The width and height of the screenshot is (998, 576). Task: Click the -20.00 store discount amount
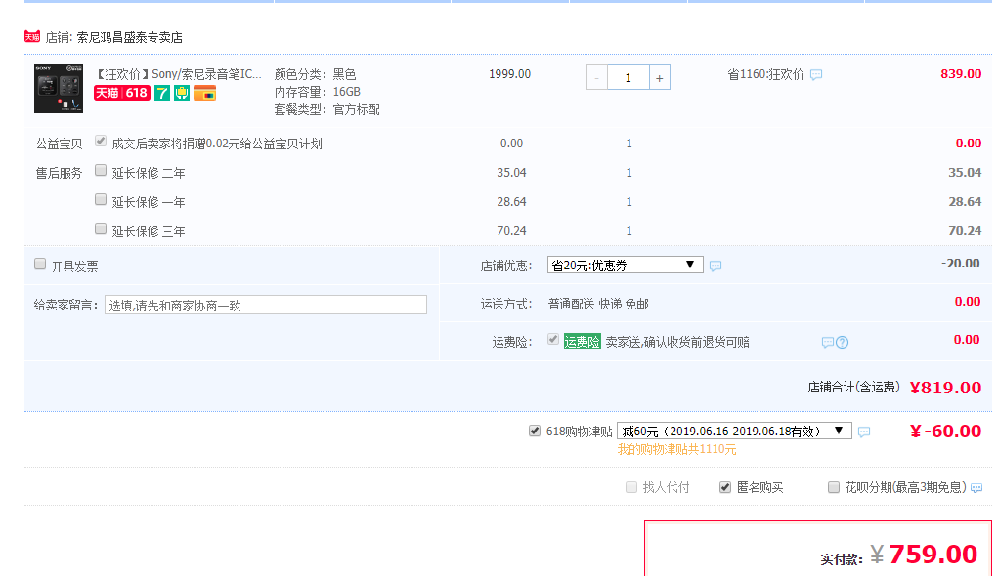coord(961,264)
